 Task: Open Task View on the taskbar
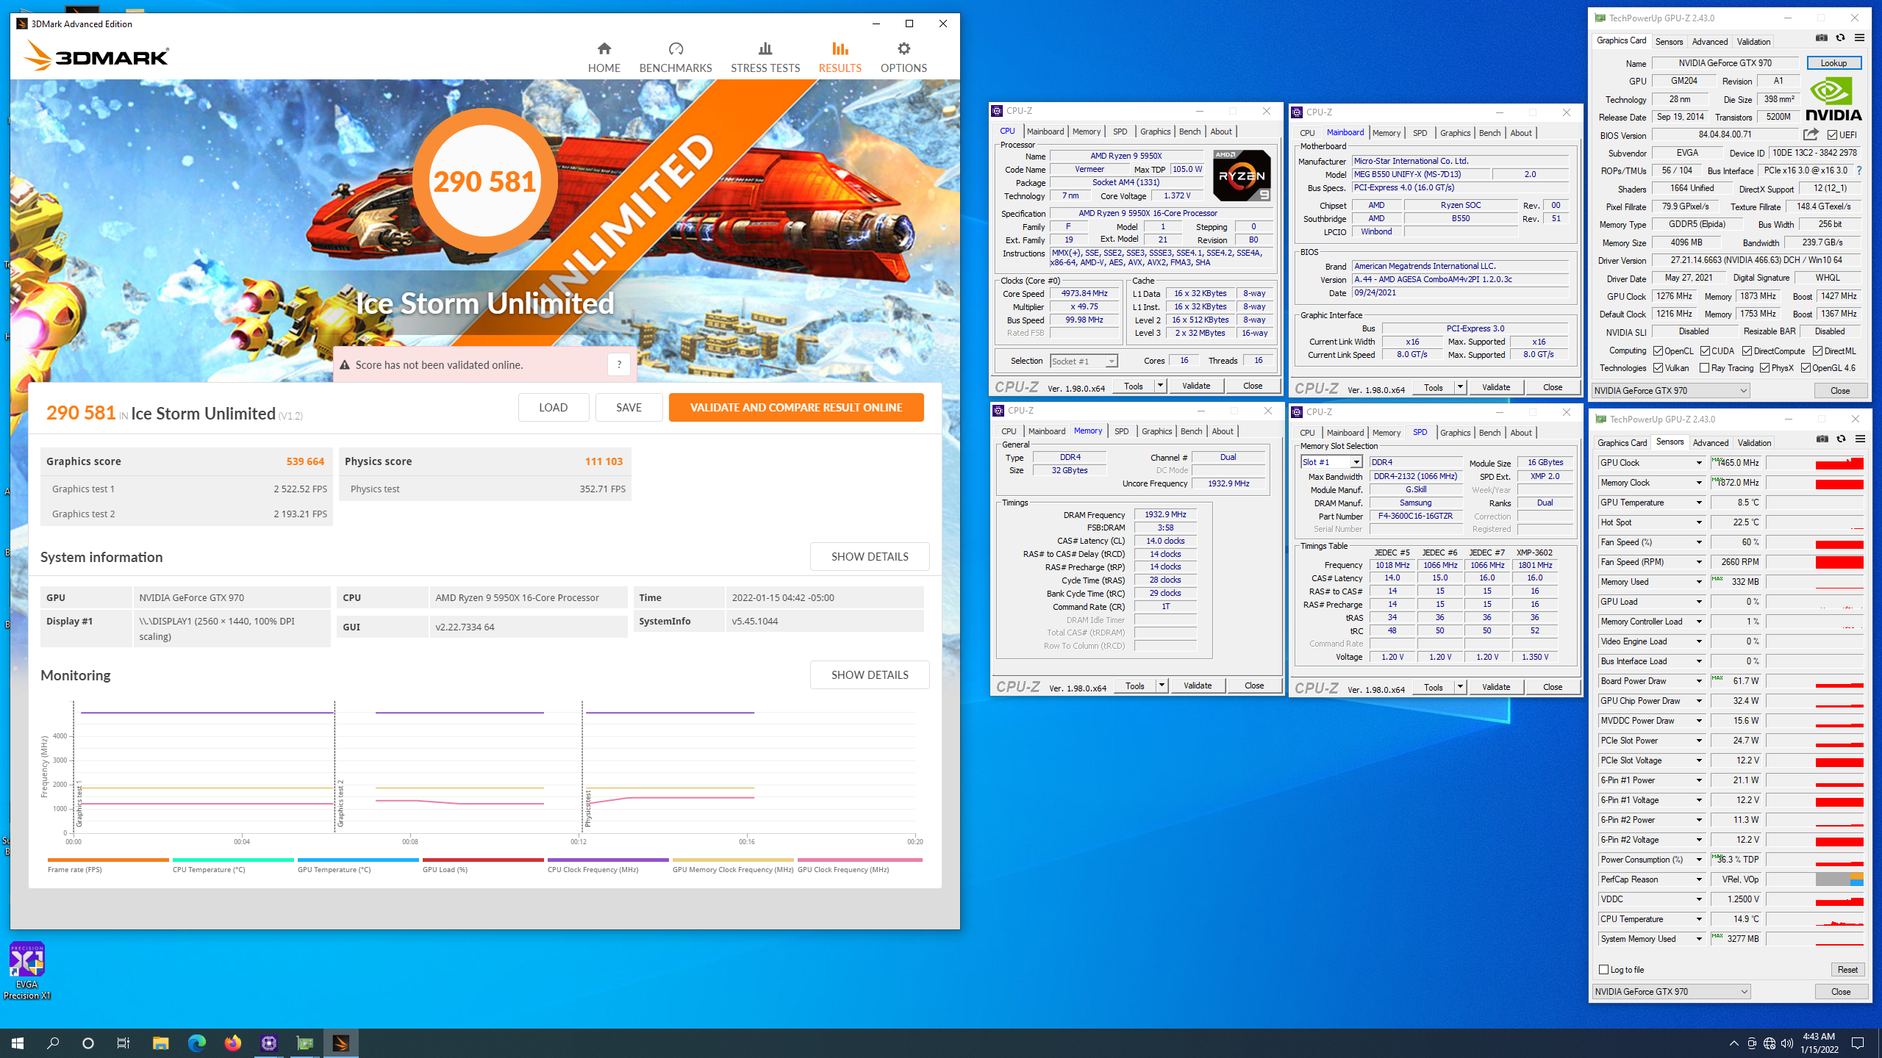124,1043
